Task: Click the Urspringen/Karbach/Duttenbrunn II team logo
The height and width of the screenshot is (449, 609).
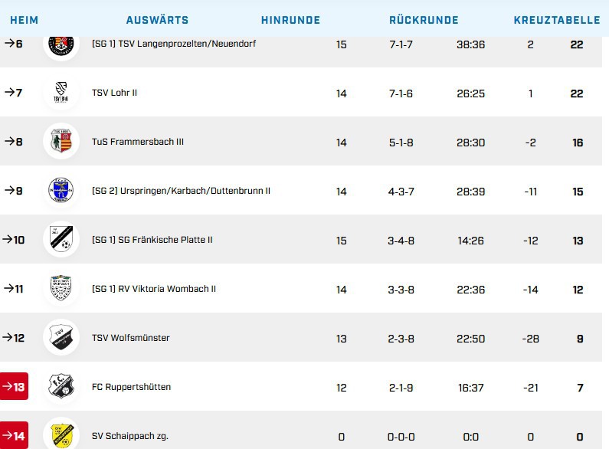Action: point(61,191)
